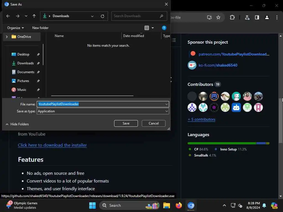Expand the OneDrive tree node
This screenshot has height=212, width=283.
pos(7,37)
